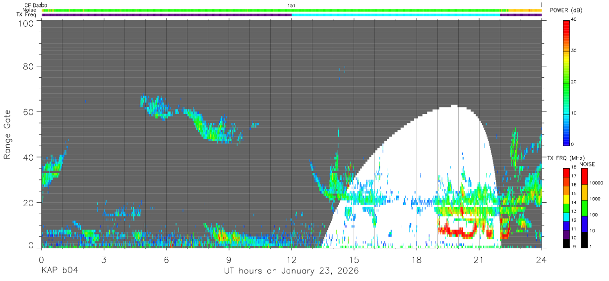Image resolution: width=609 pixels, height=281 pixels.
Task: Pick the green swatch in the noise legend
Action: pyautogui.click(x=584, y=208)
